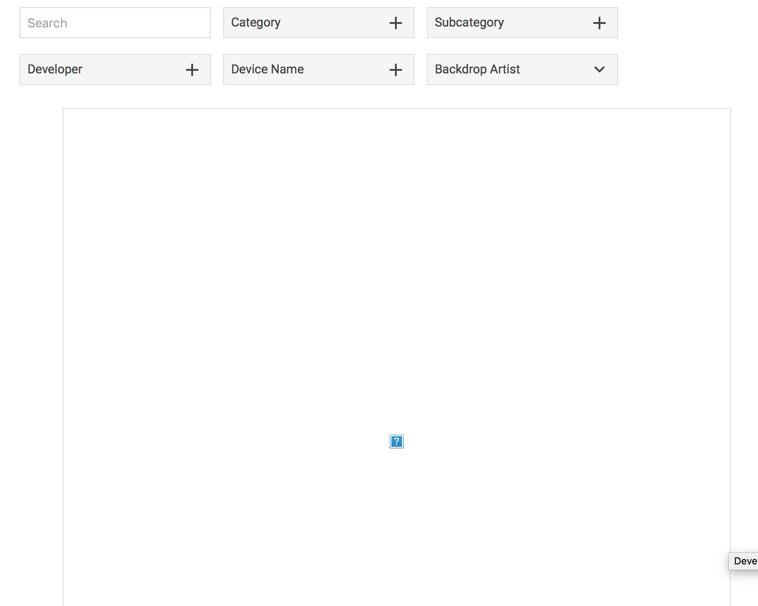Click the partially visible Deve tooltip
Screen dimensions: 758x606
point(744,561)
